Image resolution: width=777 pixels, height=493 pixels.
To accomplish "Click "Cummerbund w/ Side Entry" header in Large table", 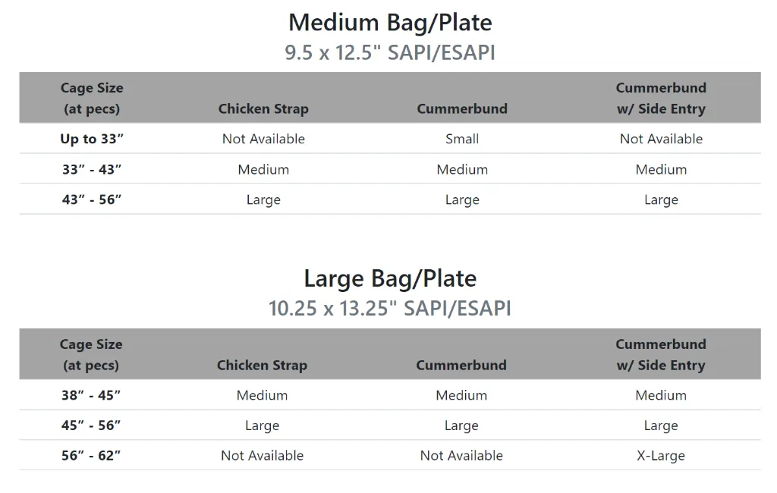I will point(661,354).
